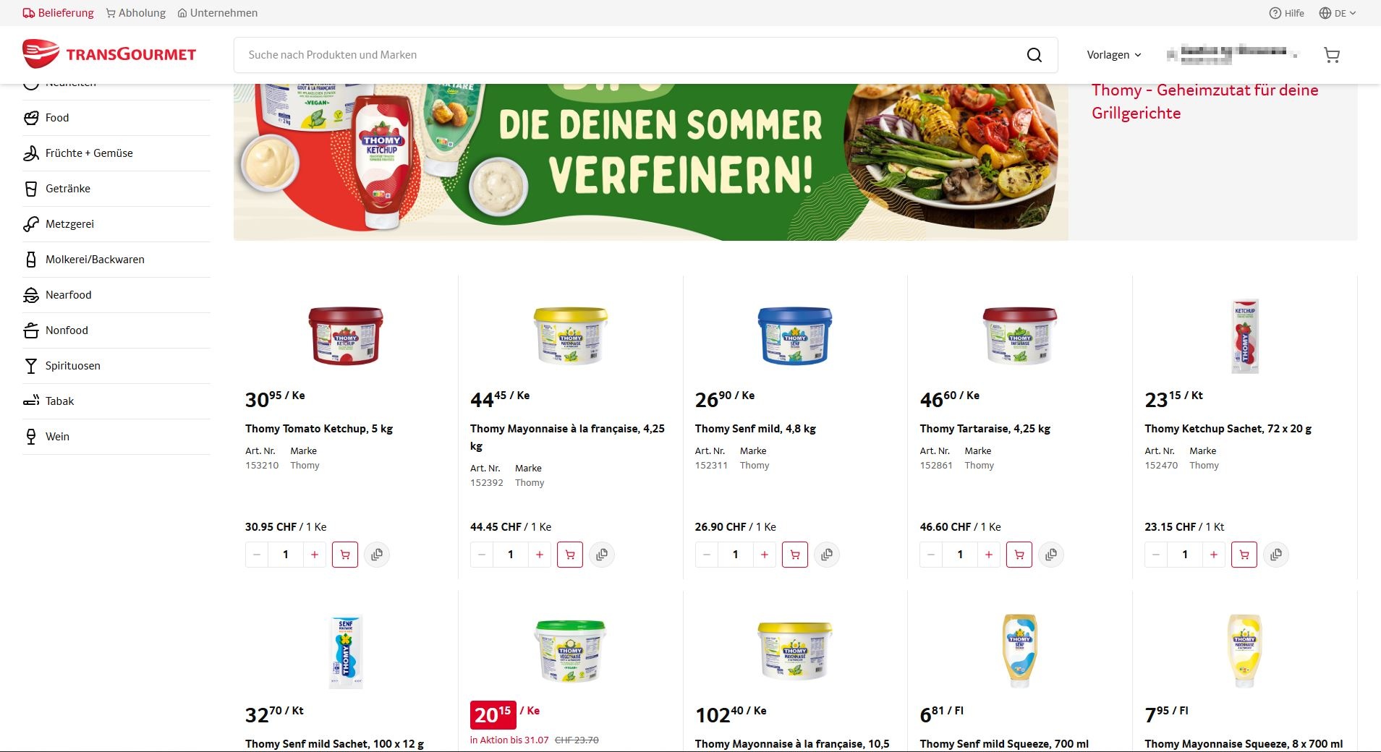
Task: Increase quantity of Thomy Tomato Ketchup
Action: 315,555
